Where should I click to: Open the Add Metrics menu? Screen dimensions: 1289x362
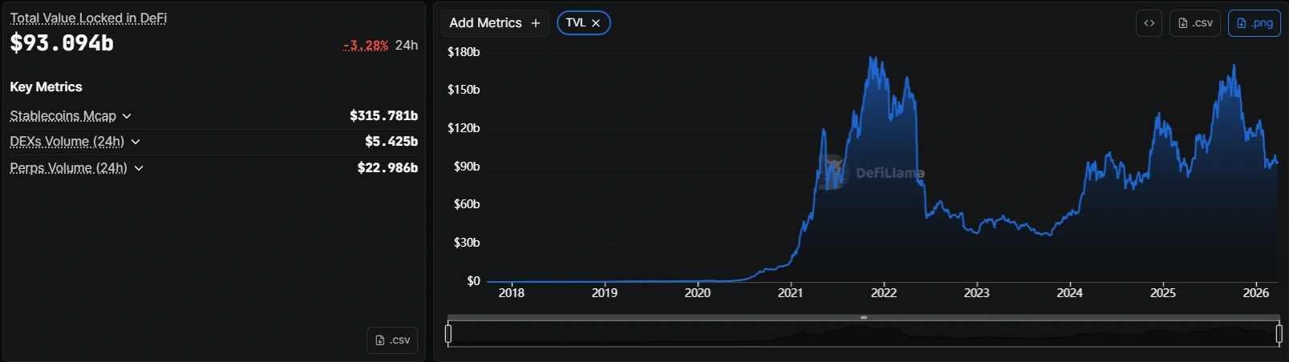click(x=495, y=23)
